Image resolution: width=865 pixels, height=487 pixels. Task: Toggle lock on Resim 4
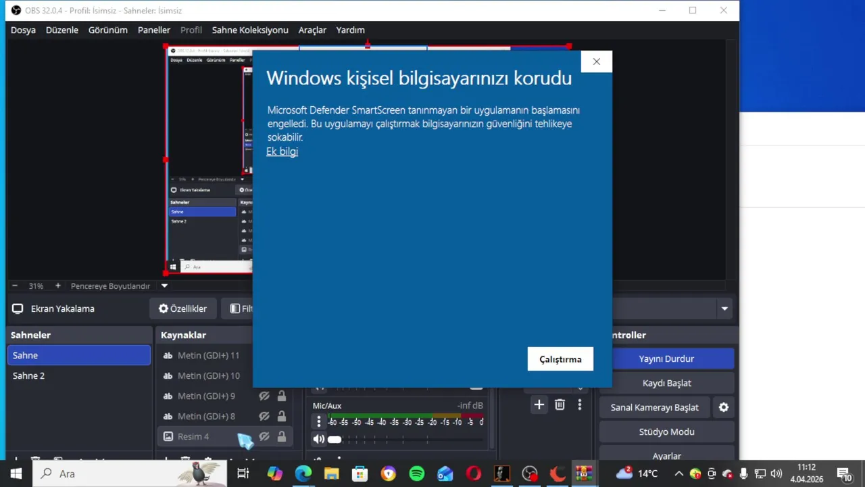[x=282, y=436]
